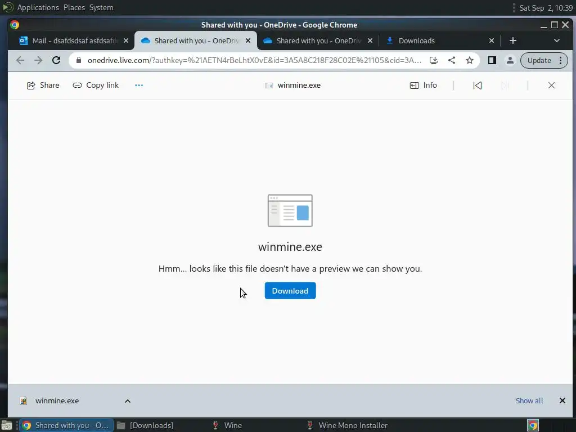Image resolution: width=576 pixels, height=432 pixels.
Task: Open a new tab with plus button
Action: pyautogui.click(x=513, y=40)
